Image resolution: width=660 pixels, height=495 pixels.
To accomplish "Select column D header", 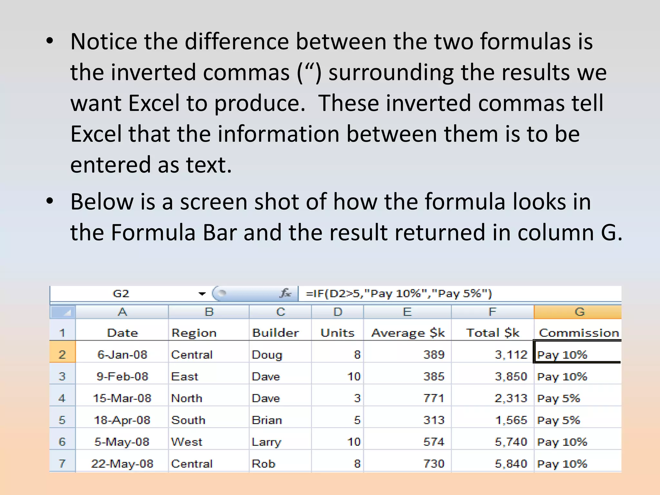I will pos(337,312).
